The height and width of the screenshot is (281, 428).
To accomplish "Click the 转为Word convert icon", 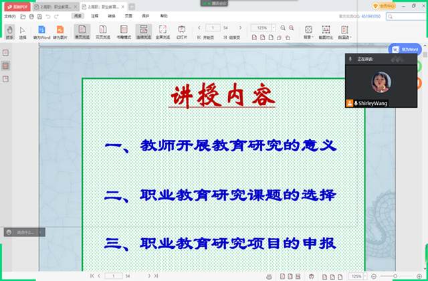I will tap(41, 31).
